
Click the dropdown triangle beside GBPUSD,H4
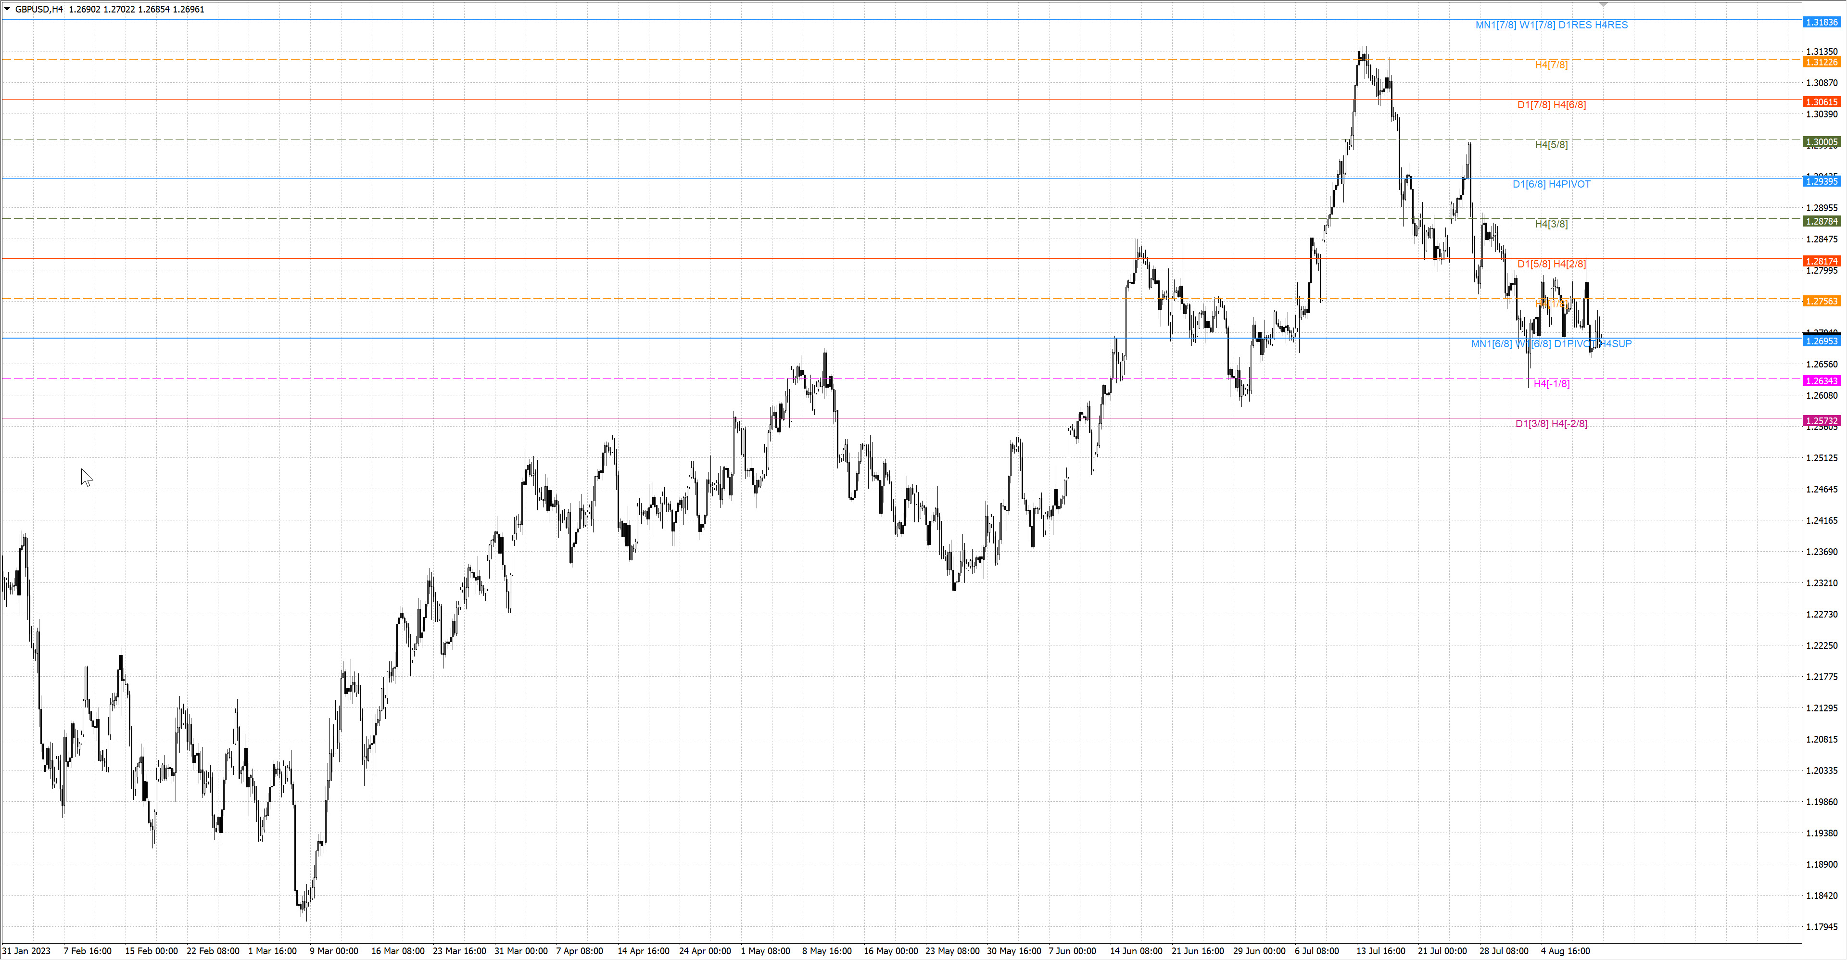point(7,9)
